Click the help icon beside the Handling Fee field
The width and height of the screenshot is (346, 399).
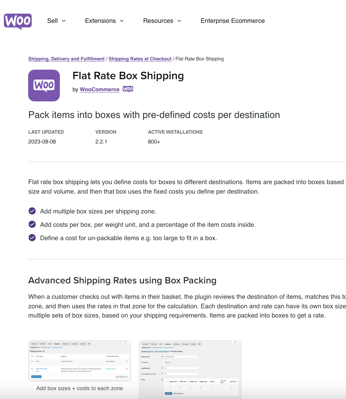162,368
